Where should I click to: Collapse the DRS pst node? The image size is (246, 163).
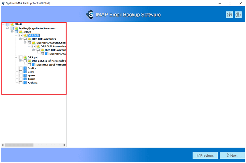(16, 57)
